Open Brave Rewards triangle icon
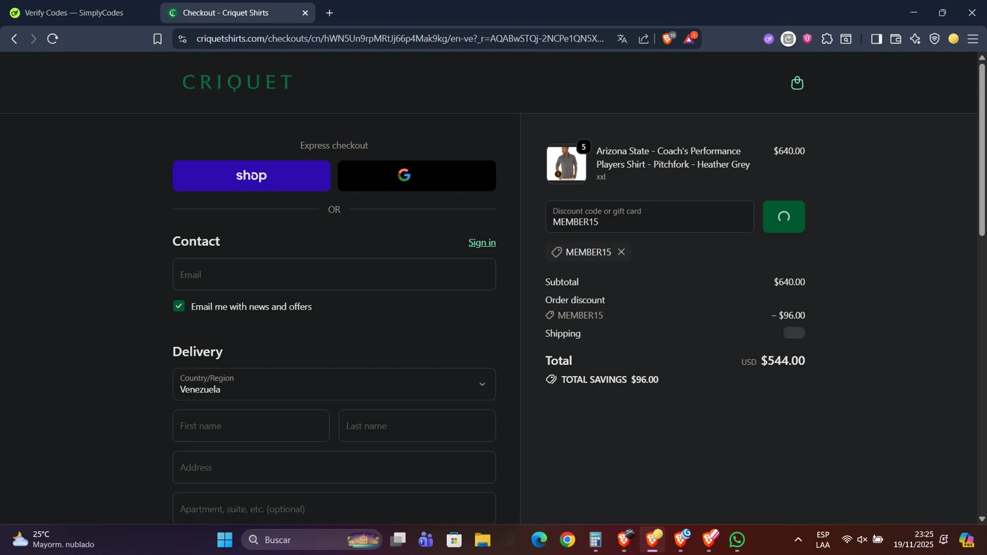Screen dimensions: 987x555 [689, 39]
